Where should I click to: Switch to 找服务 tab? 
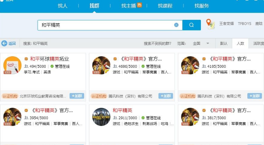202,6
